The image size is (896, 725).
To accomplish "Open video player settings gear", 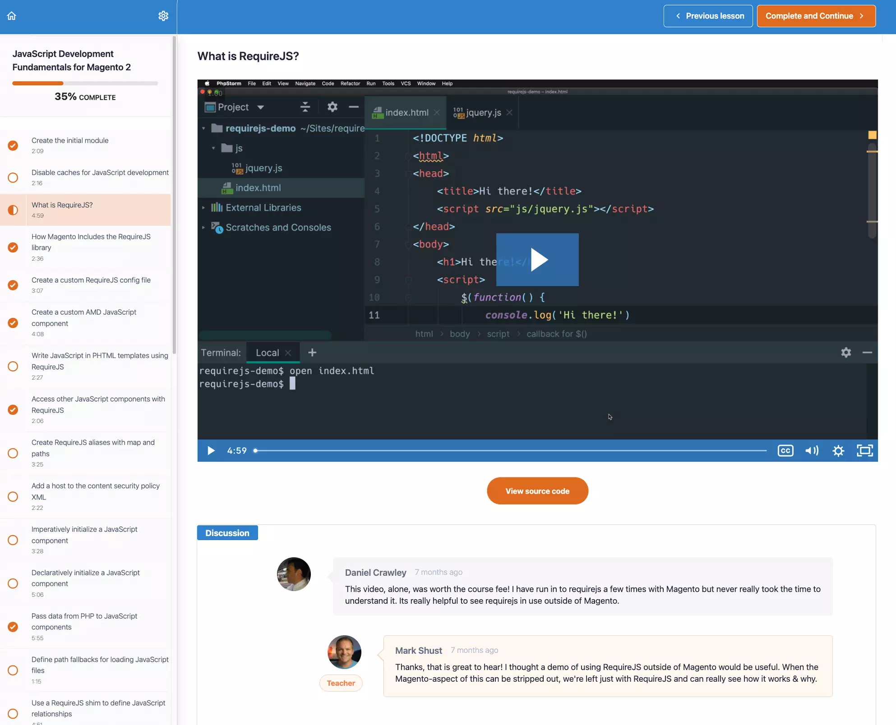I will click(838, 450).
